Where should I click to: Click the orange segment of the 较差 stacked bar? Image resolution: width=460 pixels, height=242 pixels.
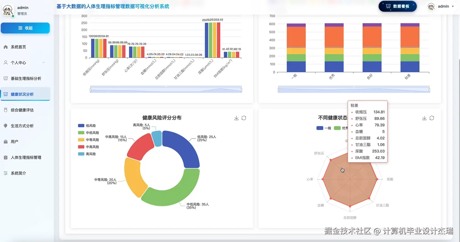click(x=410, y=37)
